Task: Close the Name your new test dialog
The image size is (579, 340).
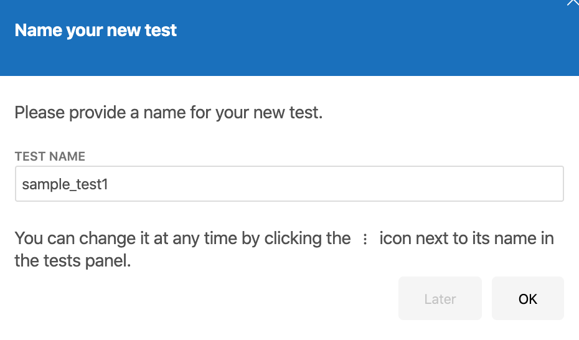Action: click(x=573, y=2)
